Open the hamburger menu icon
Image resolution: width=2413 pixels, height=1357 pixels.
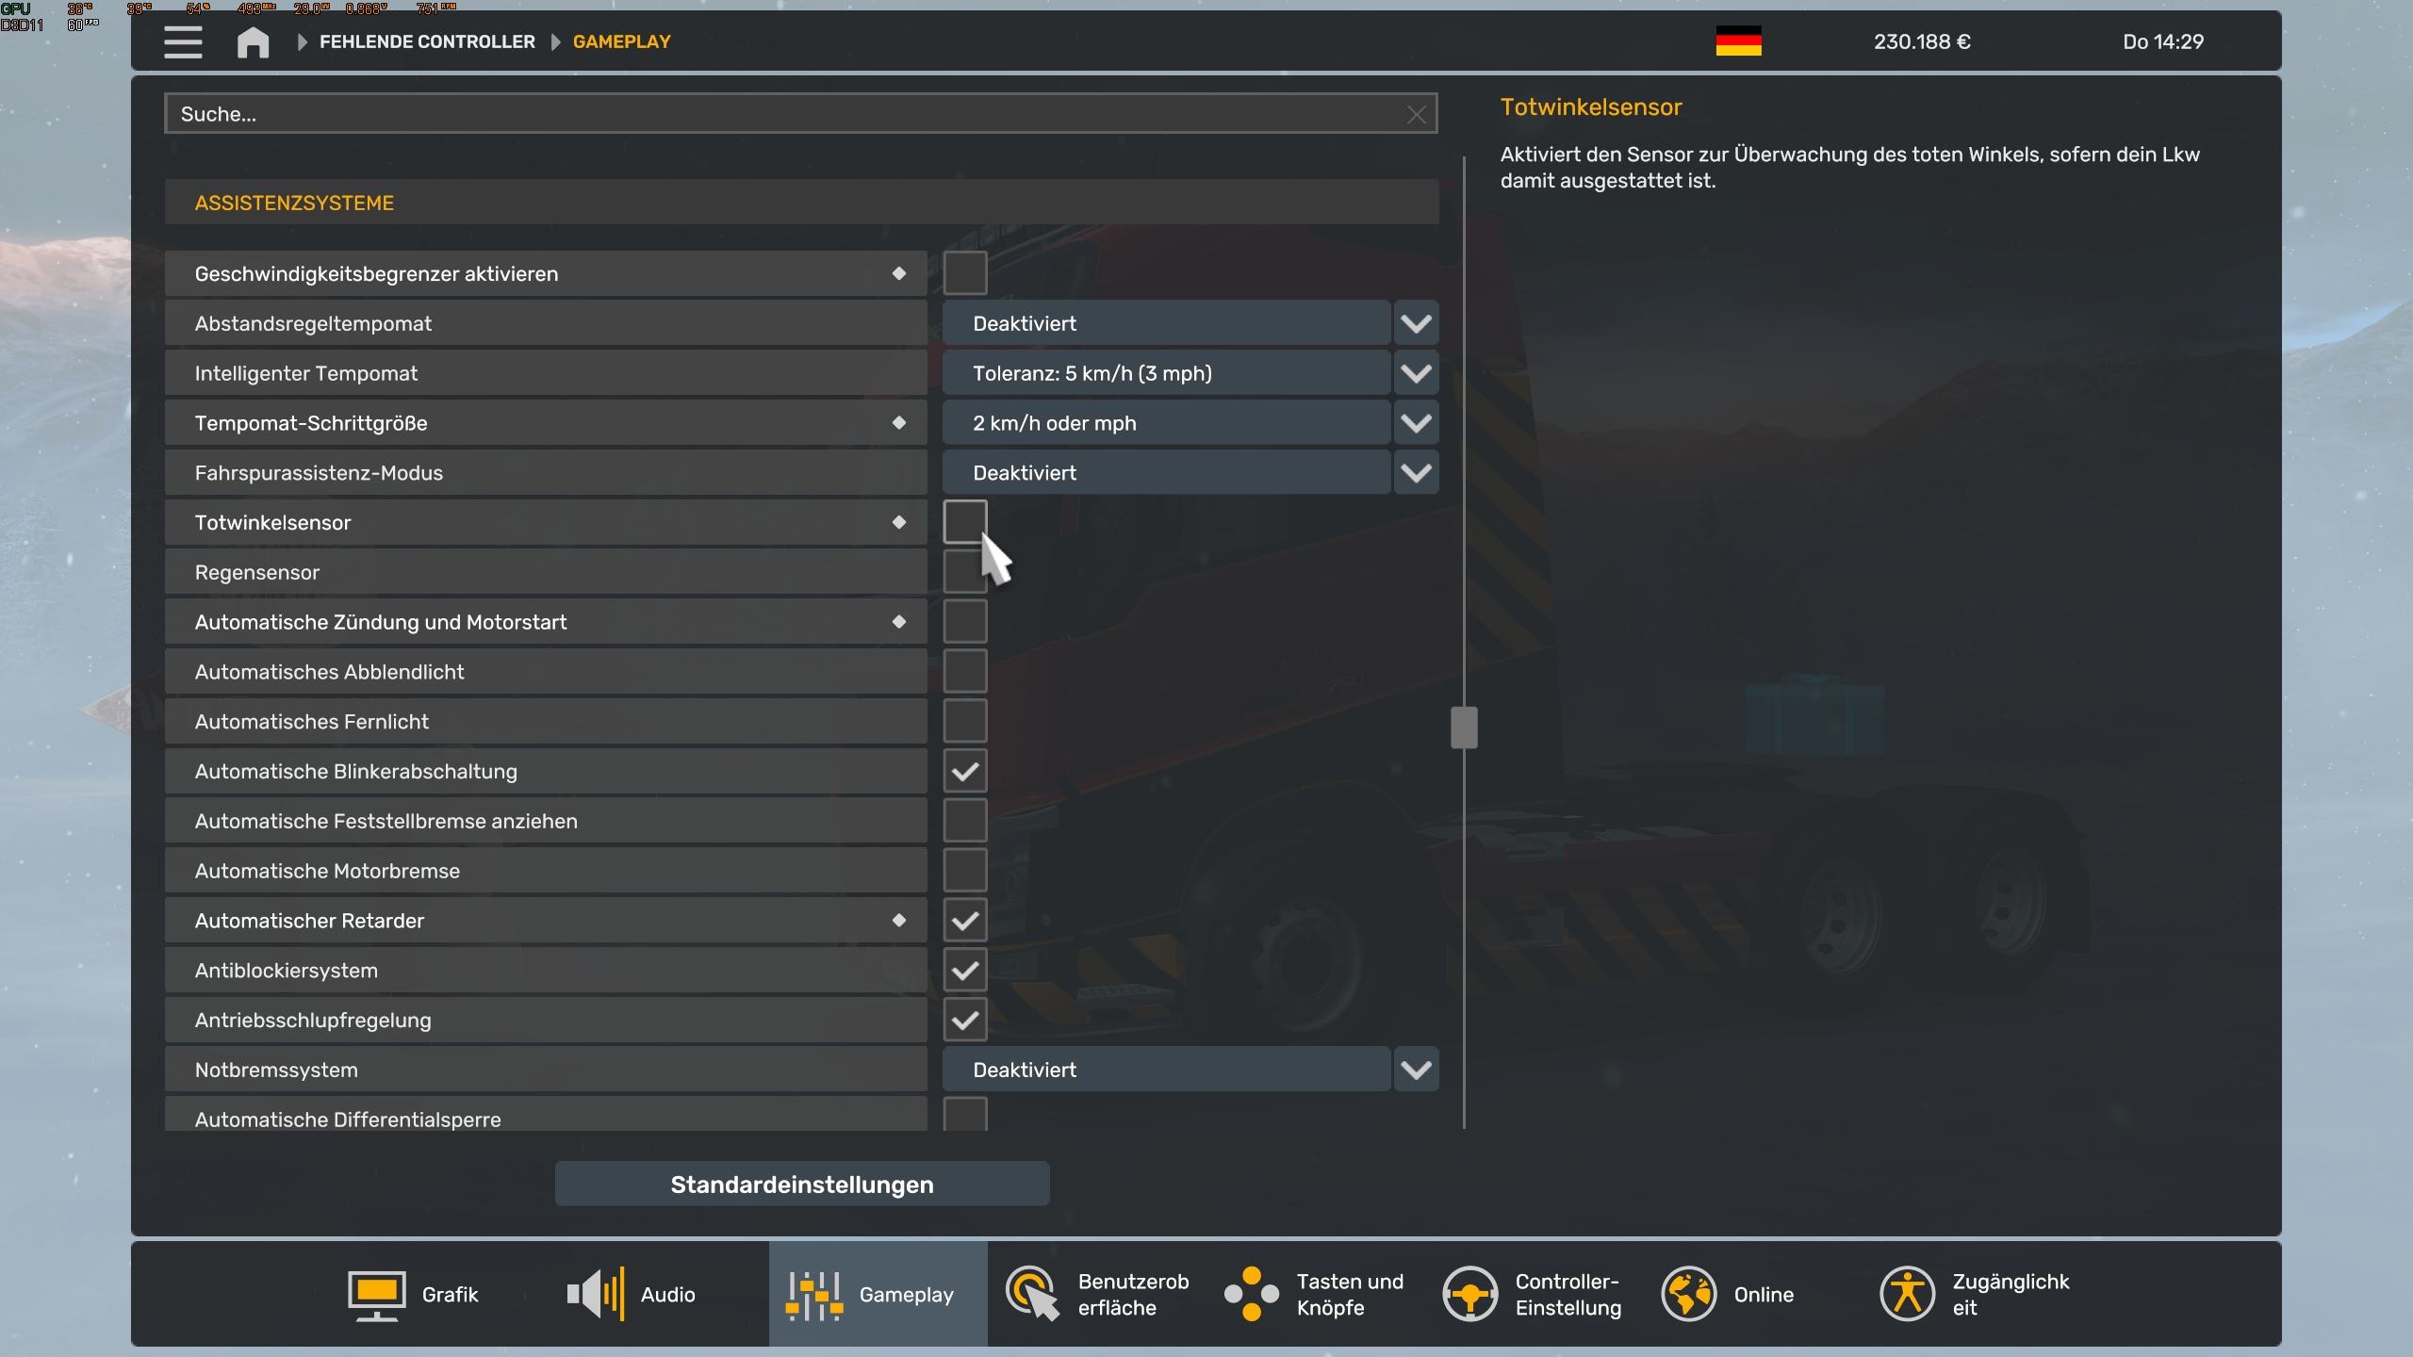coord(183,42)
